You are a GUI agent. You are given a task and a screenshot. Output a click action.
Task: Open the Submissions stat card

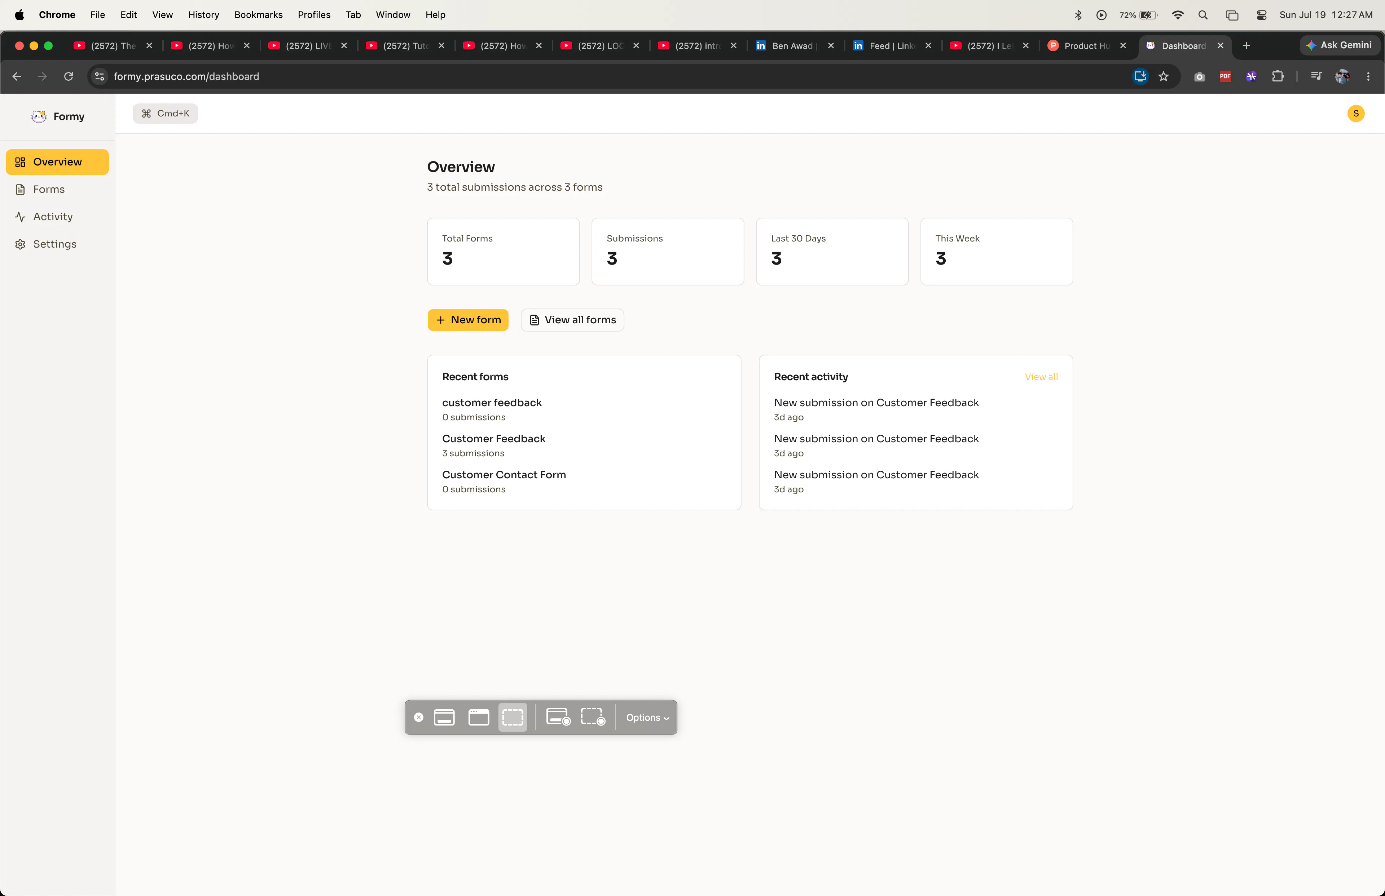tap(668, 251)
